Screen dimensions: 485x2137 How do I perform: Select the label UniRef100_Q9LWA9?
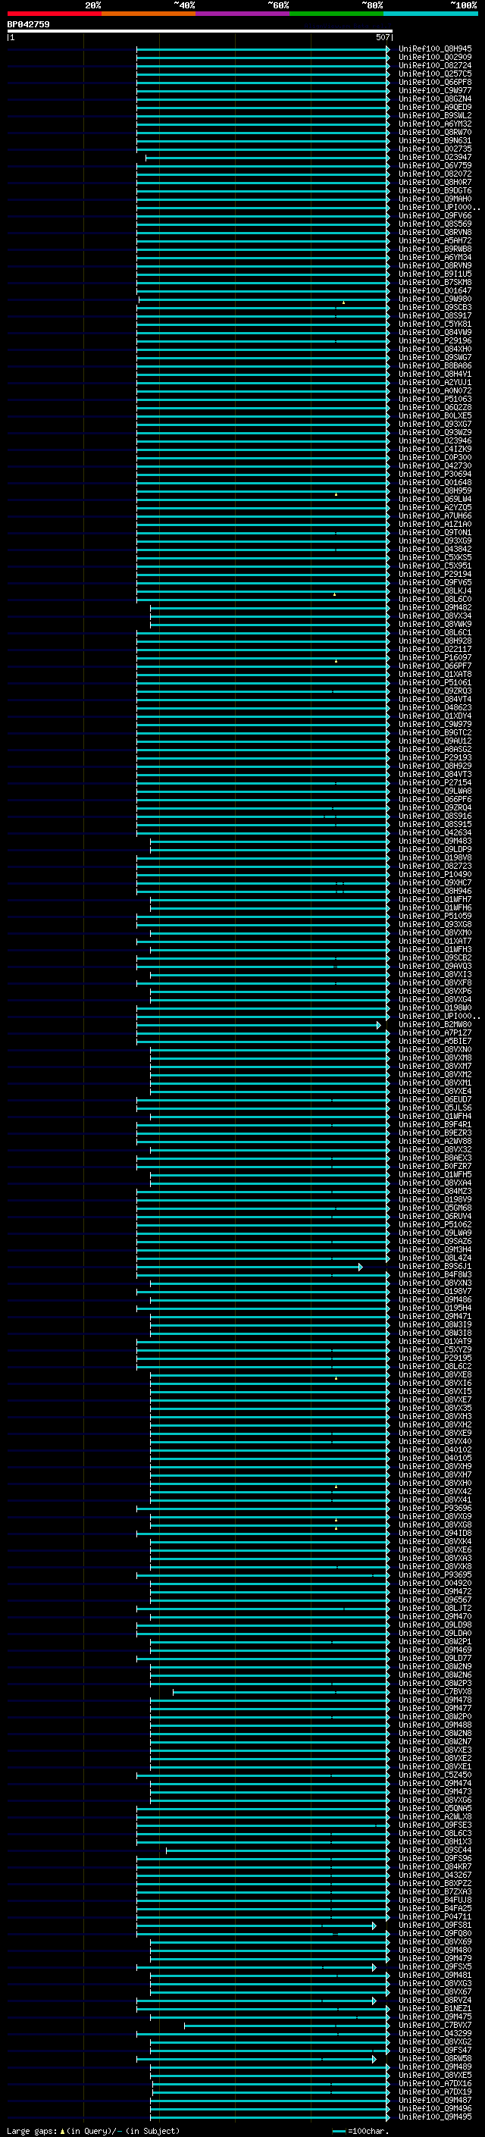click(435, 1233)
